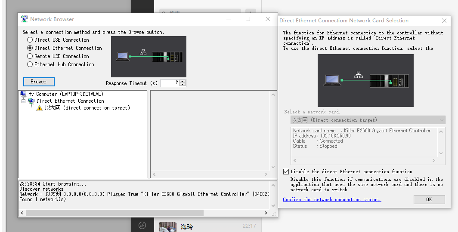Collapse the Direct Ethernet Connection tree node
This screenshot has width=458, height=232.
click(24, 101)
